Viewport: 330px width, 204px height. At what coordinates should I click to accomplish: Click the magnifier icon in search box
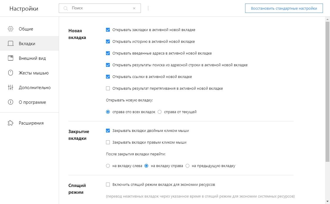point(66,8)
